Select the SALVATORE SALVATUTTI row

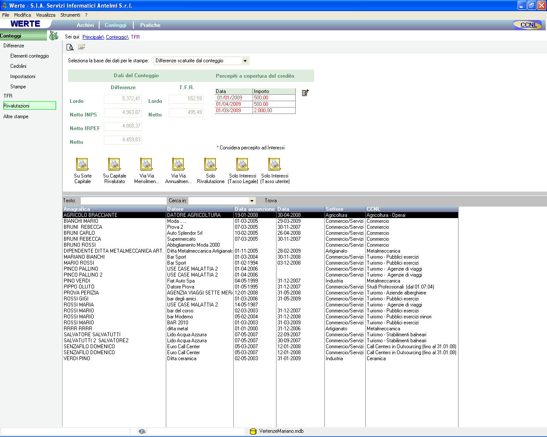(260, 335)
